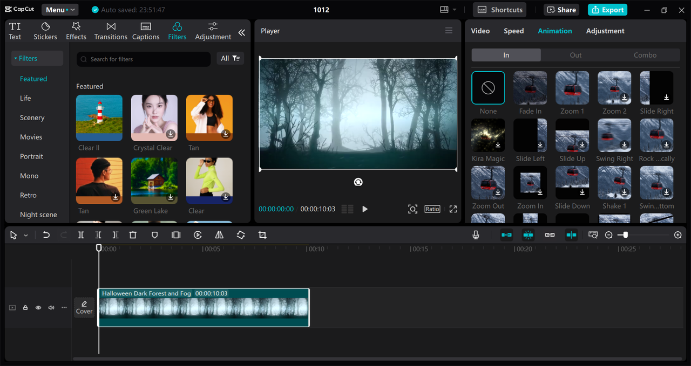
Task: Click the freeze frame icon
Action: [x=176, y=235]
